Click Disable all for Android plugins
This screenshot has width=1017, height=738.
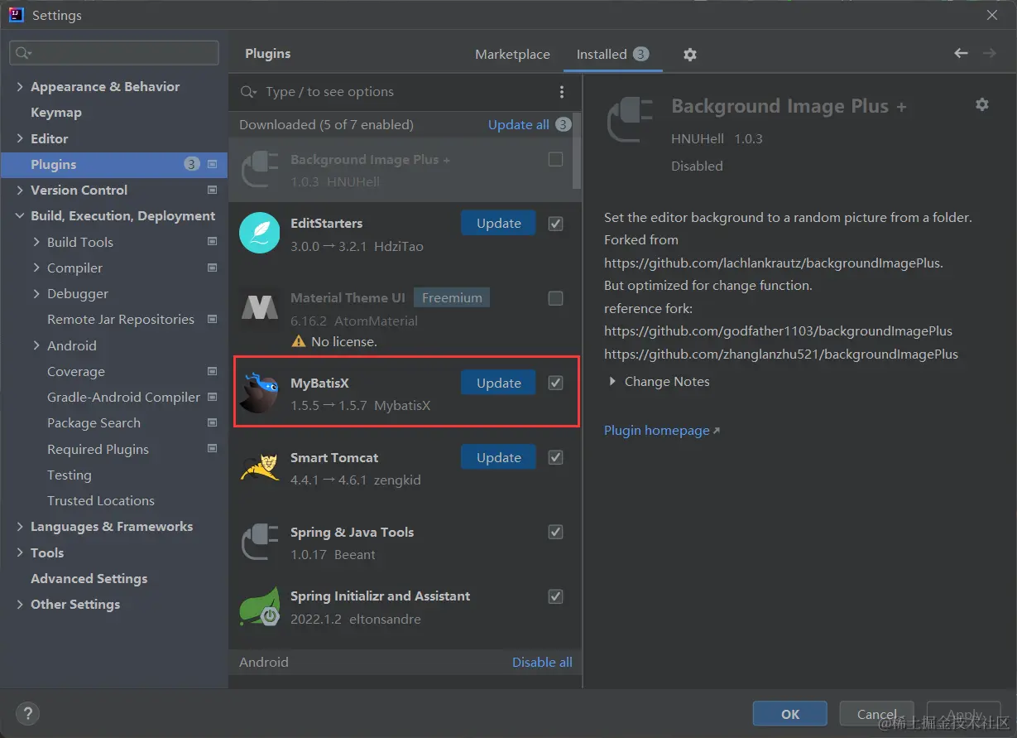(542, 662)
